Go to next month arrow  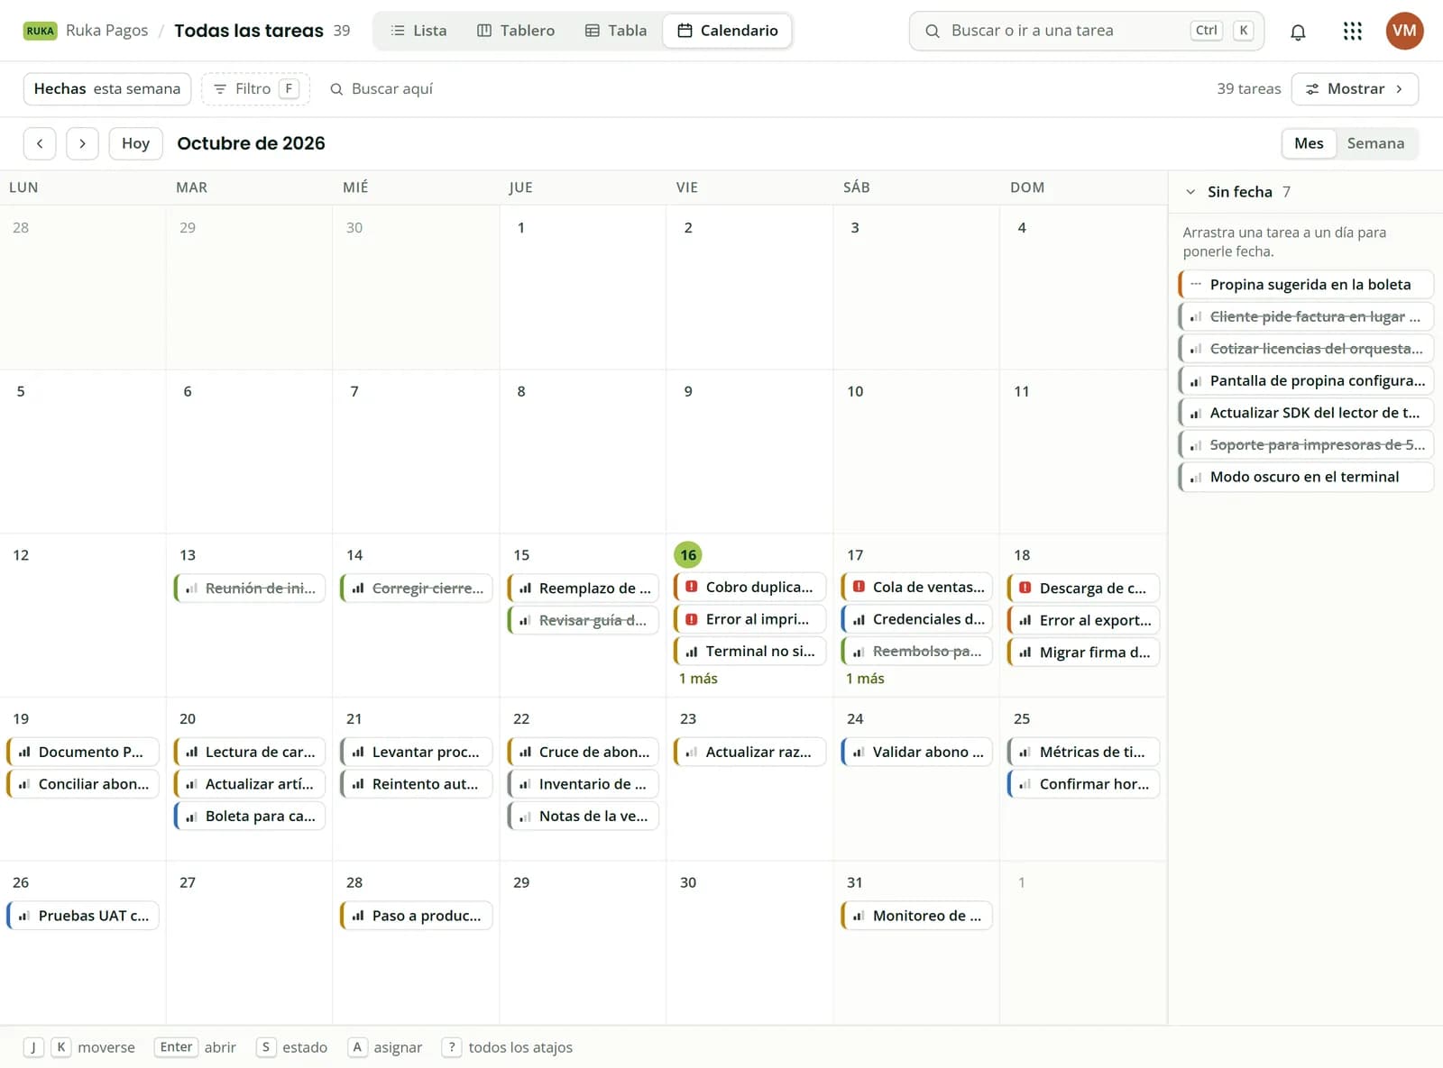82,143
